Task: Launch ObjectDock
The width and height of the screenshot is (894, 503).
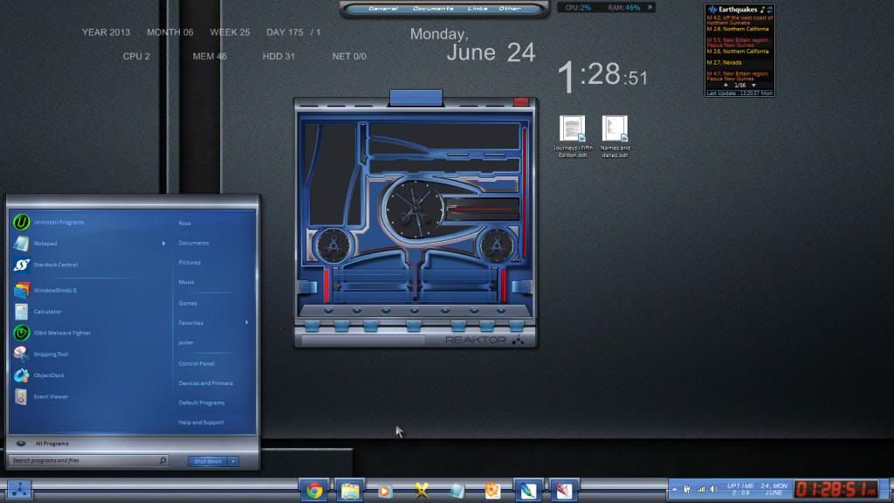Action: tap(38, 376)
